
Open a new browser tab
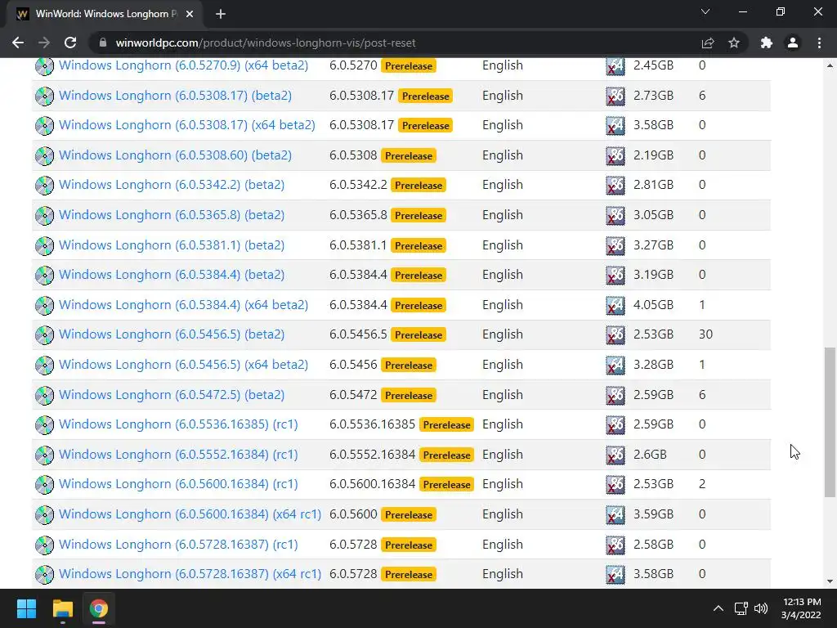[x=221, y=14]
